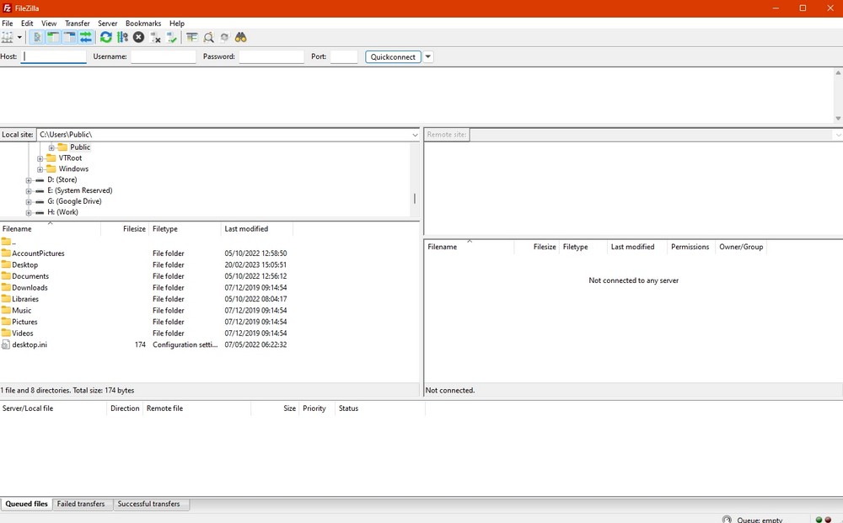Open the File menu
The width and height of the screenshot is (843, 523).
coord(8,23)
